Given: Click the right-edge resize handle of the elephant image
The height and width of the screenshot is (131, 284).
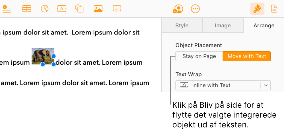Looking at the screenshot, I should pos(53,56).
